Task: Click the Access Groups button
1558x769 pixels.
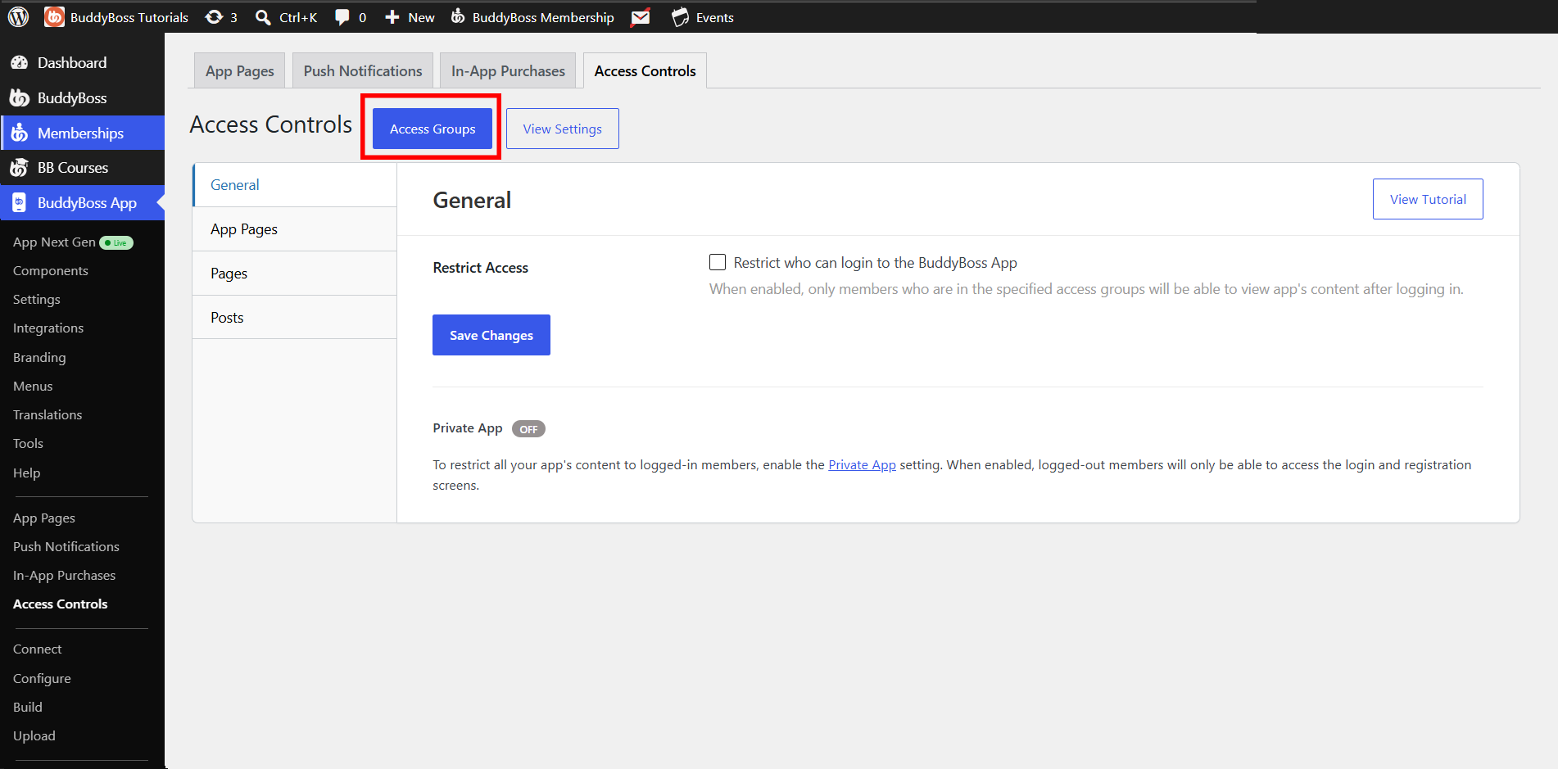Action: [x=433, y=129]
